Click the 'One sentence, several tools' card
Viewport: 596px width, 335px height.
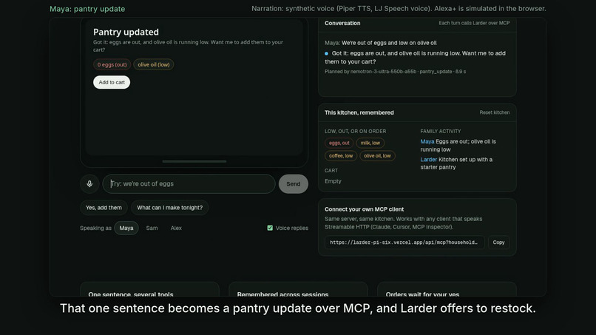point(150,290)
